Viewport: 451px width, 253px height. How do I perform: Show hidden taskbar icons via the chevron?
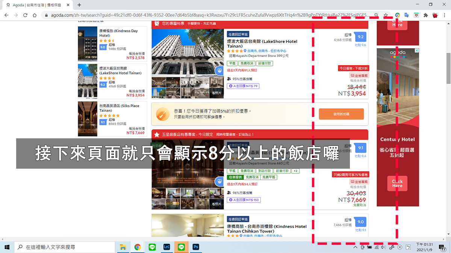coord(355,247)
